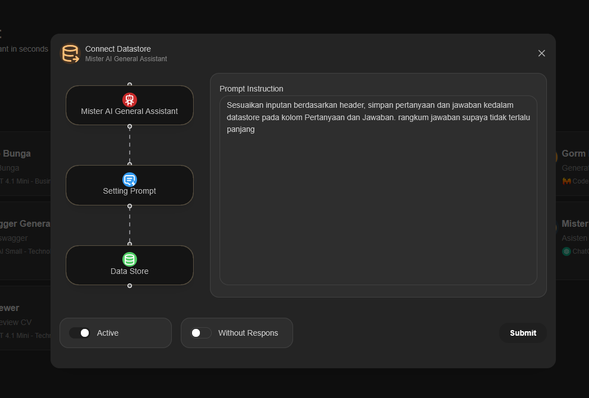Click the red robot icon in assistant node
Image resolution: width=589 pixels, height=398 pixels.
[x=130, y=100]
